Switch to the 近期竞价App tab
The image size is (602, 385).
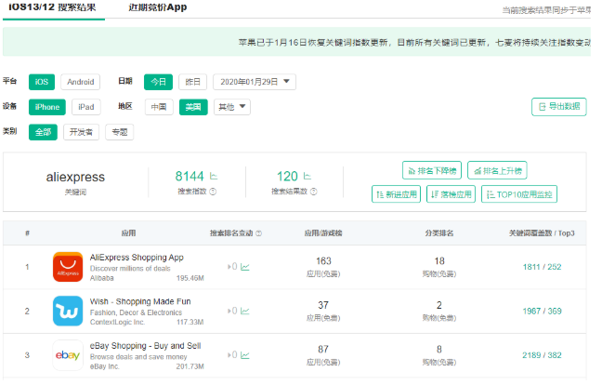[158, 7]
